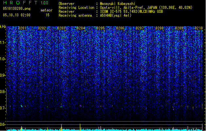Click the 0204 time marker
The height and width of the screenshot is (131, 206).
[x=81, y=28]
